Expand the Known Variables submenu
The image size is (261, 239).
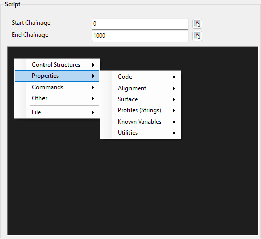pos(141,122)
